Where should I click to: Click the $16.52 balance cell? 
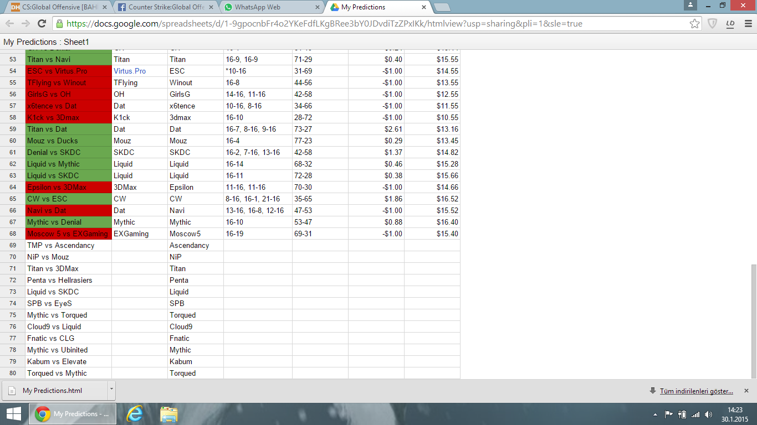pos(432,199)
